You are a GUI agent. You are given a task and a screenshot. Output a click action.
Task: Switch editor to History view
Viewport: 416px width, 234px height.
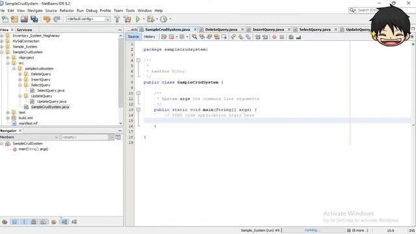click(149, 36)
